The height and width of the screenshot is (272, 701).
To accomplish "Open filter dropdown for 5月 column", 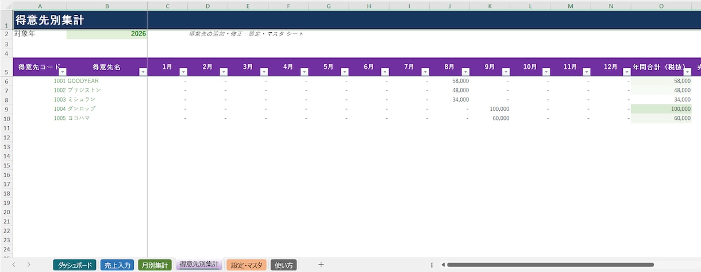I will [344, 72].
